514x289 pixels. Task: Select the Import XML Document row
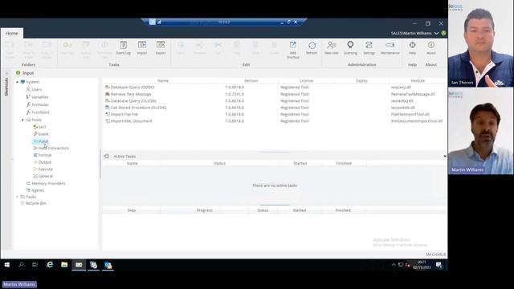point(275,121)
